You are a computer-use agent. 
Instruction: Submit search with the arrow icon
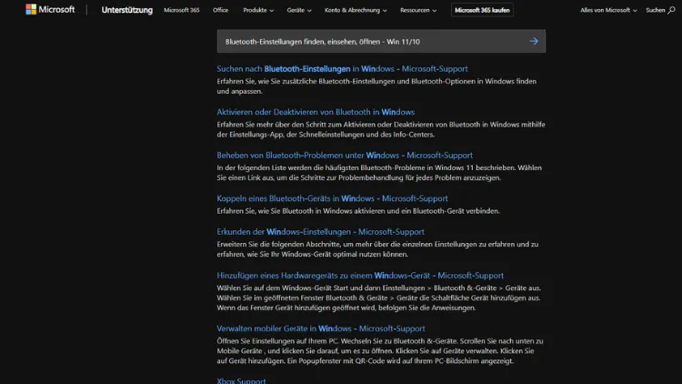click(534, 41)
